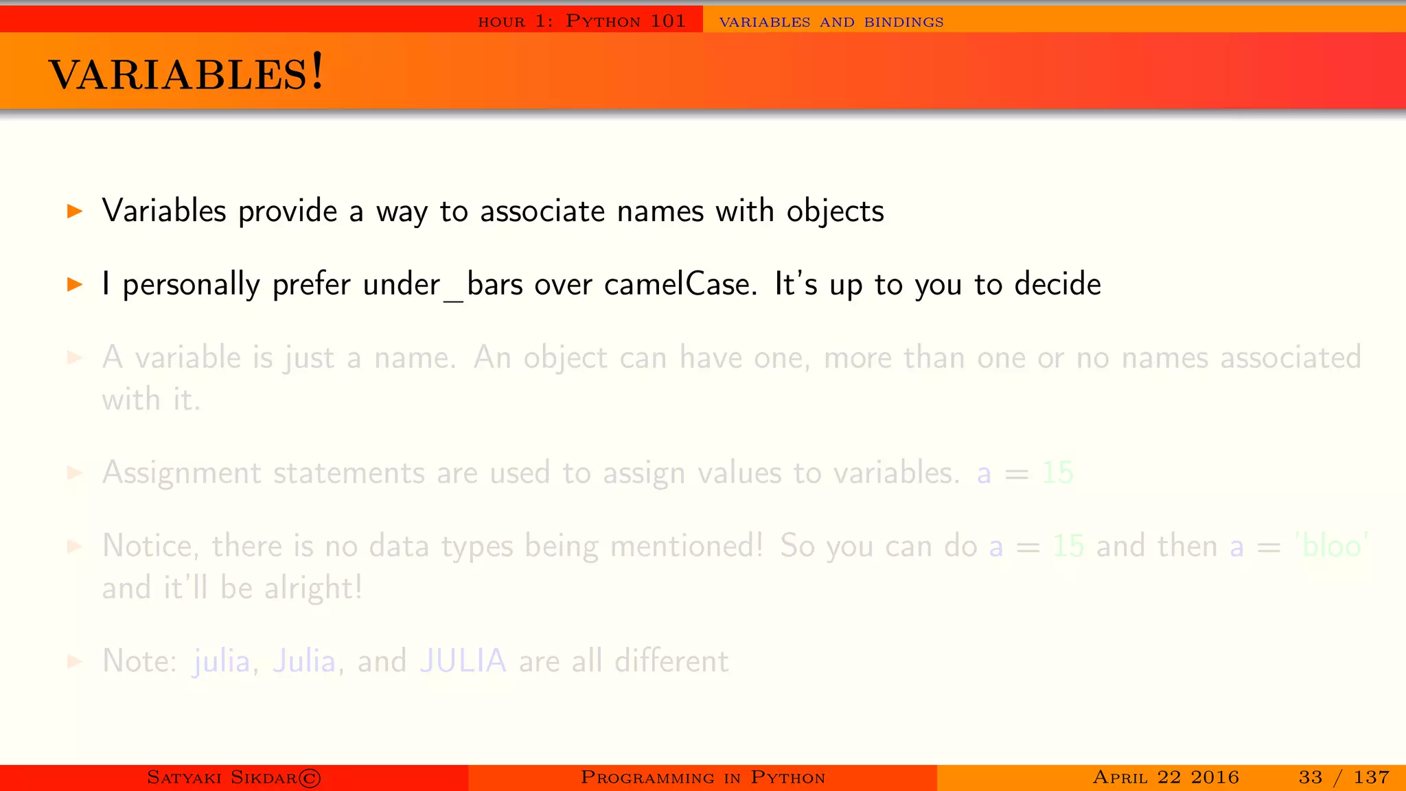The image size is (1406, 791).
Task: Click the orange bullet beside 'Variables provide a way'
Action: click(75, 211)
